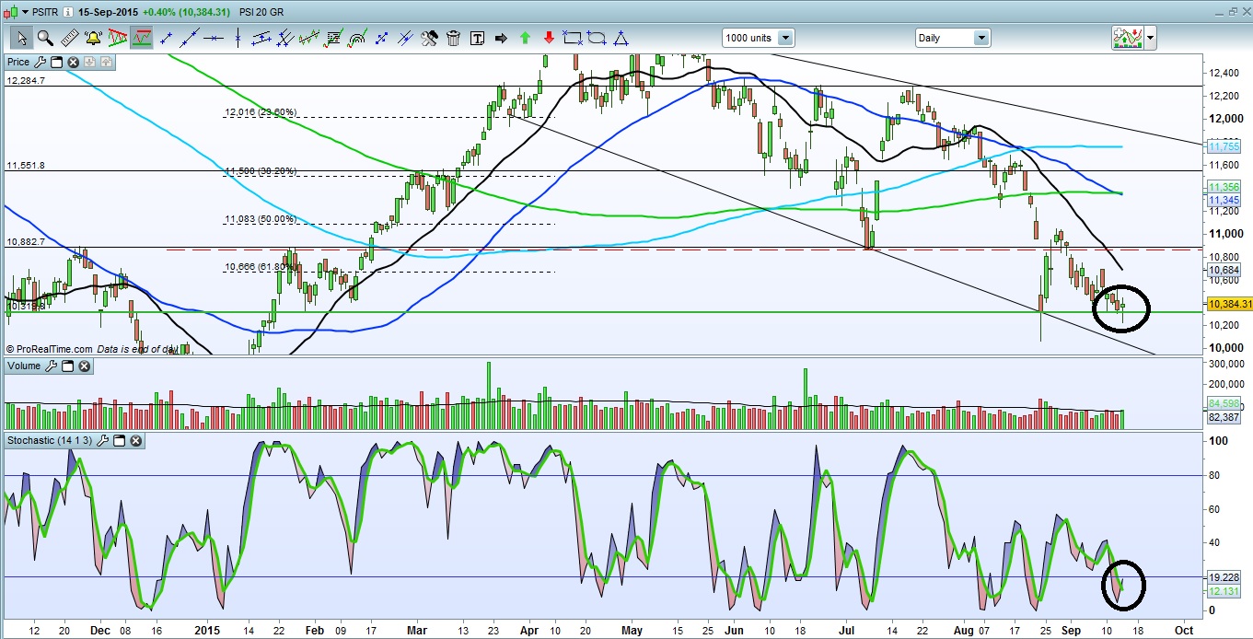Screen dimensions: 1253x639
Task: Activate the magnifier zoom tool
Action: coord(44,38)
